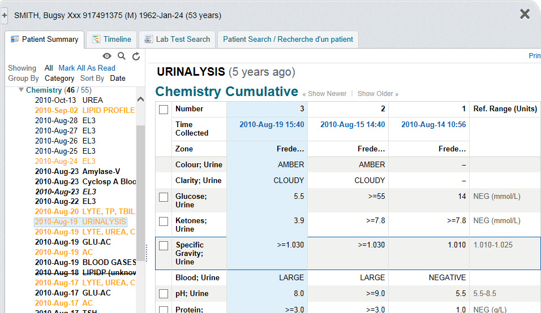Change the Showing filter value All

(x=49, y=68)
